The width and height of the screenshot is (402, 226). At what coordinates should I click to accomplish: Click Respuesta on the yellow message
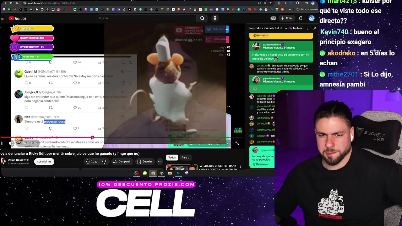(x=260, y=35)
